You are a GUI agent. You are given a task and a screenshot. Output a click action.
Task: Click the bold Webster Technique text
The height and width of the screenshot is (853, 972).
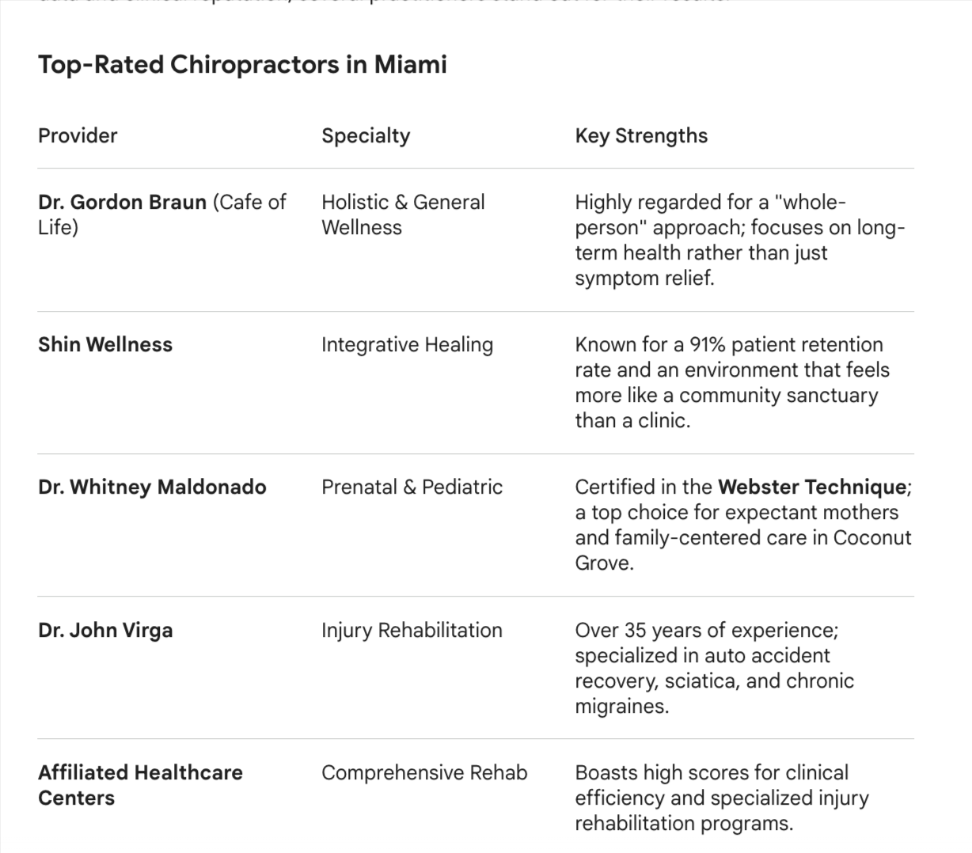(811, 487)
